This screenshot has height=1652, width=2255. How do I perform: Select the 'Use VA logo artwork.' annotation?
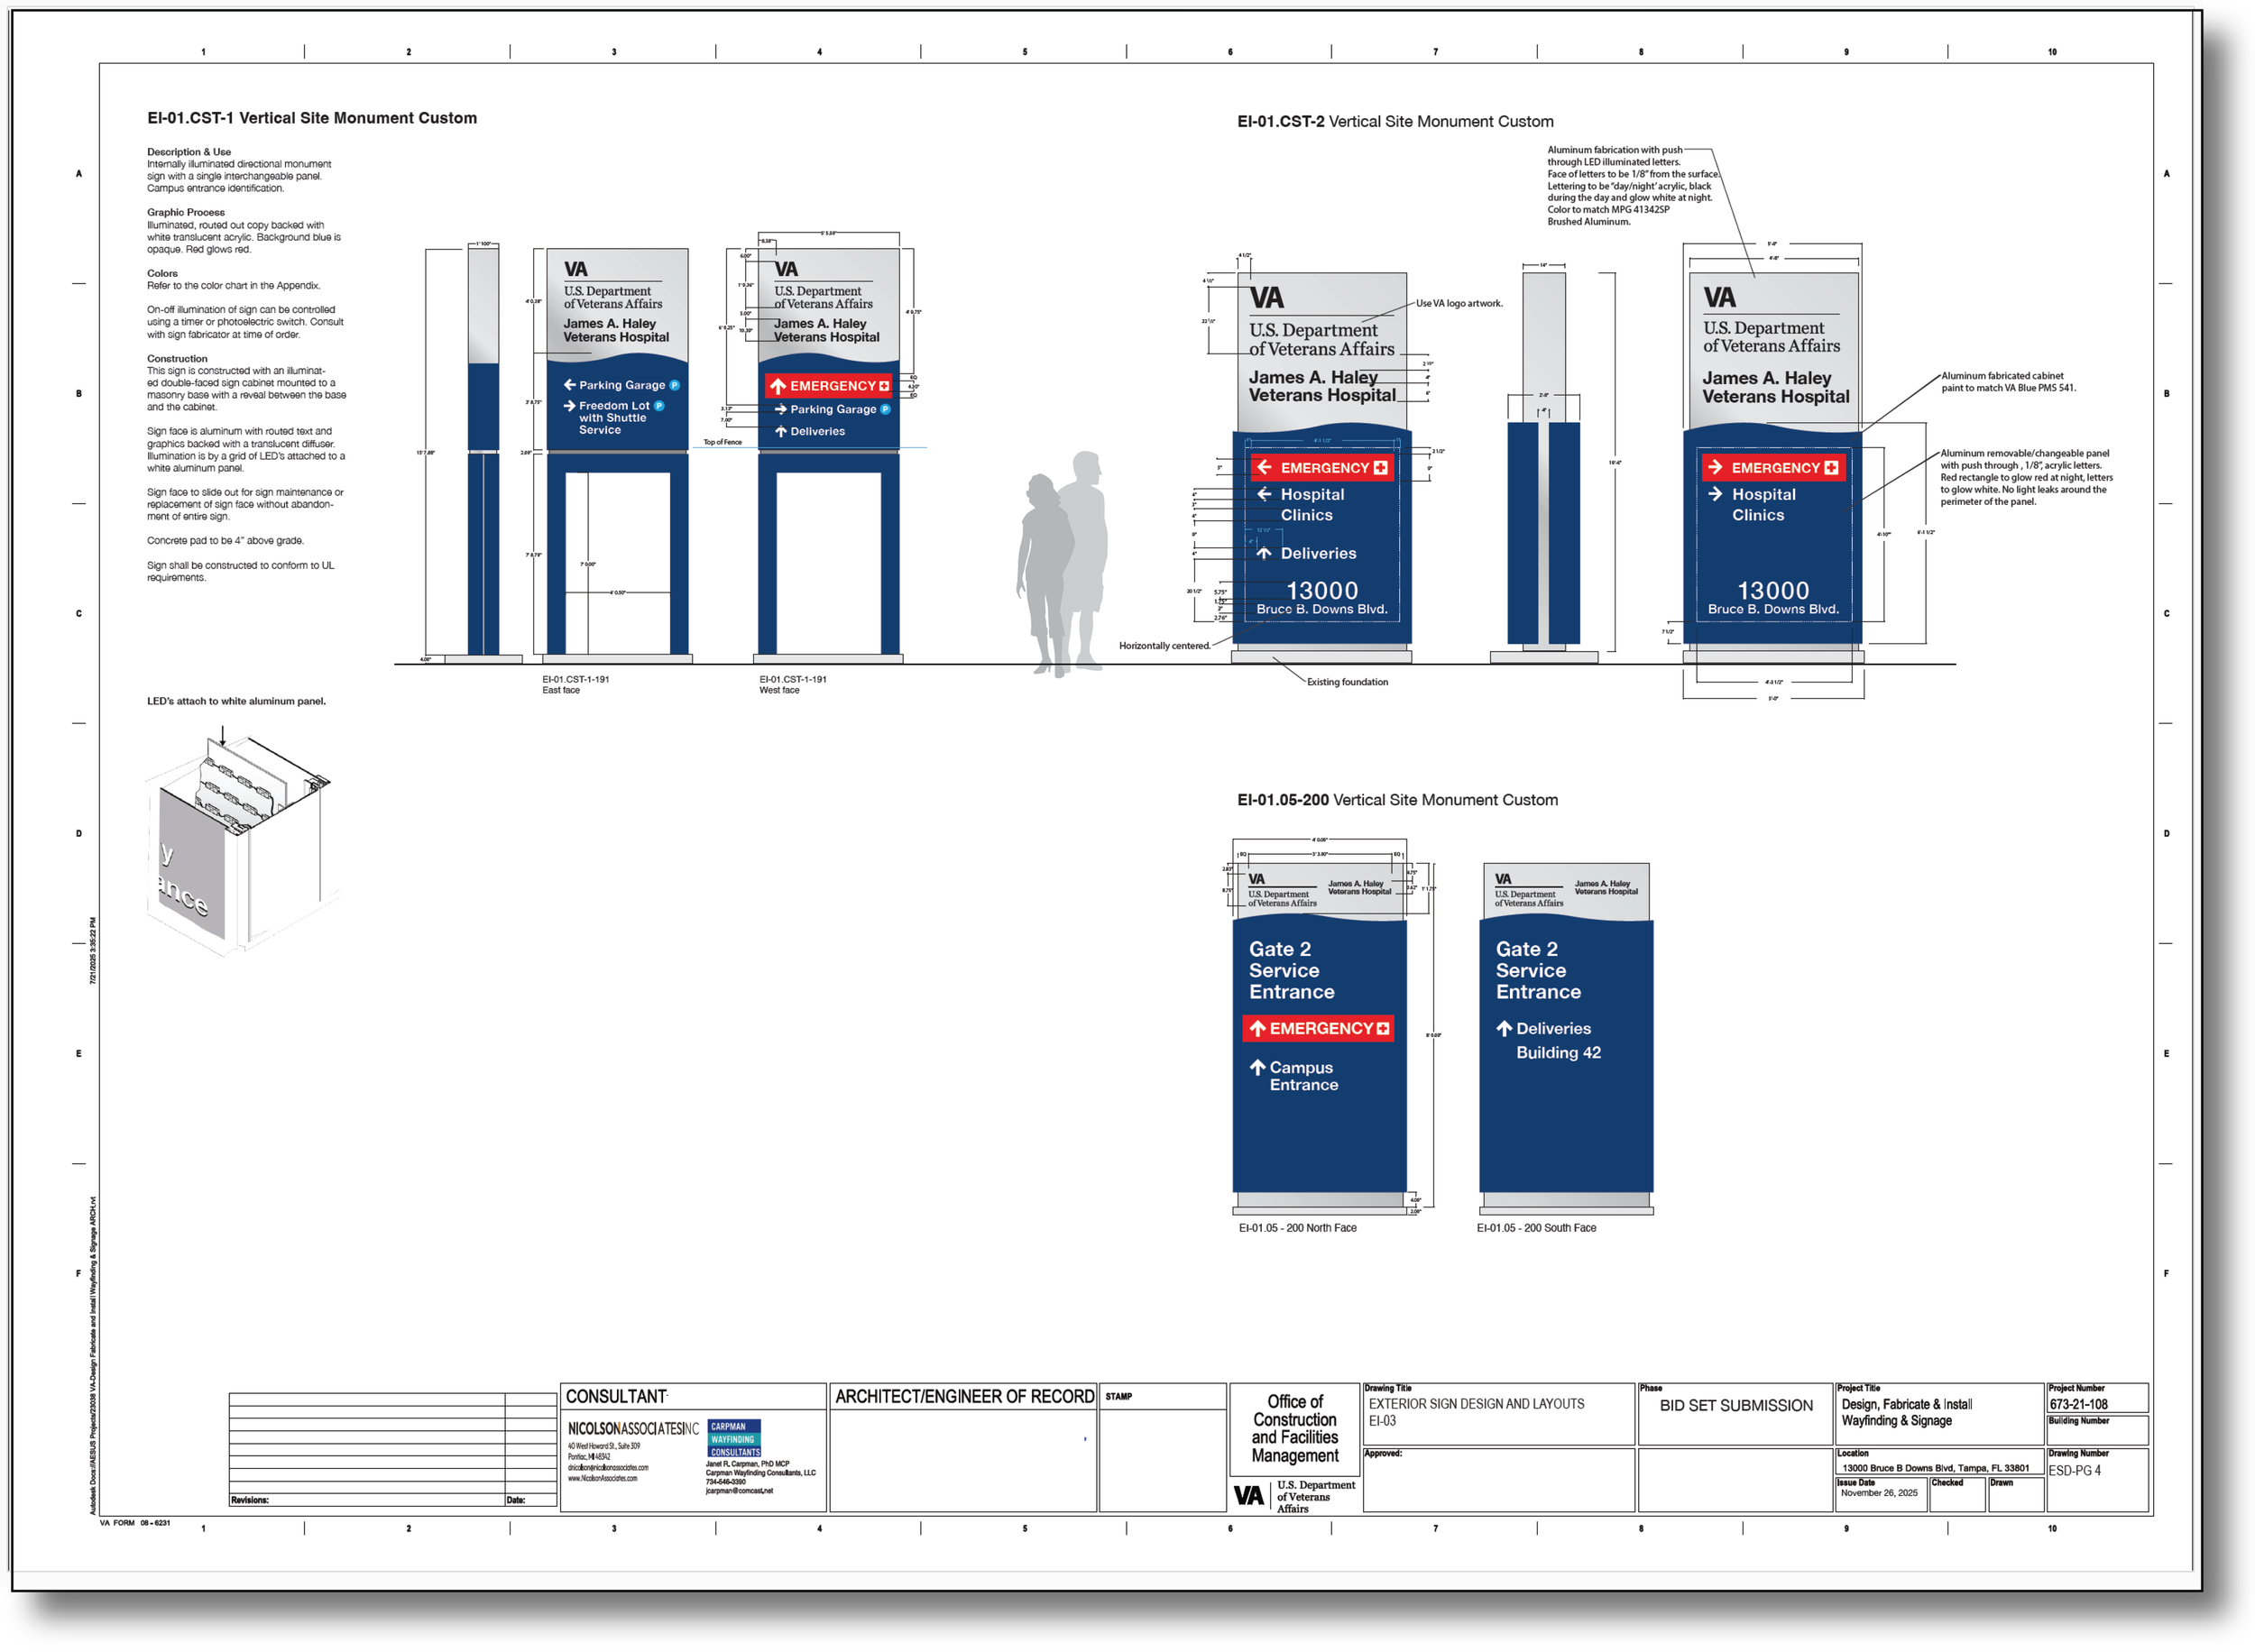click(1460, 304)
